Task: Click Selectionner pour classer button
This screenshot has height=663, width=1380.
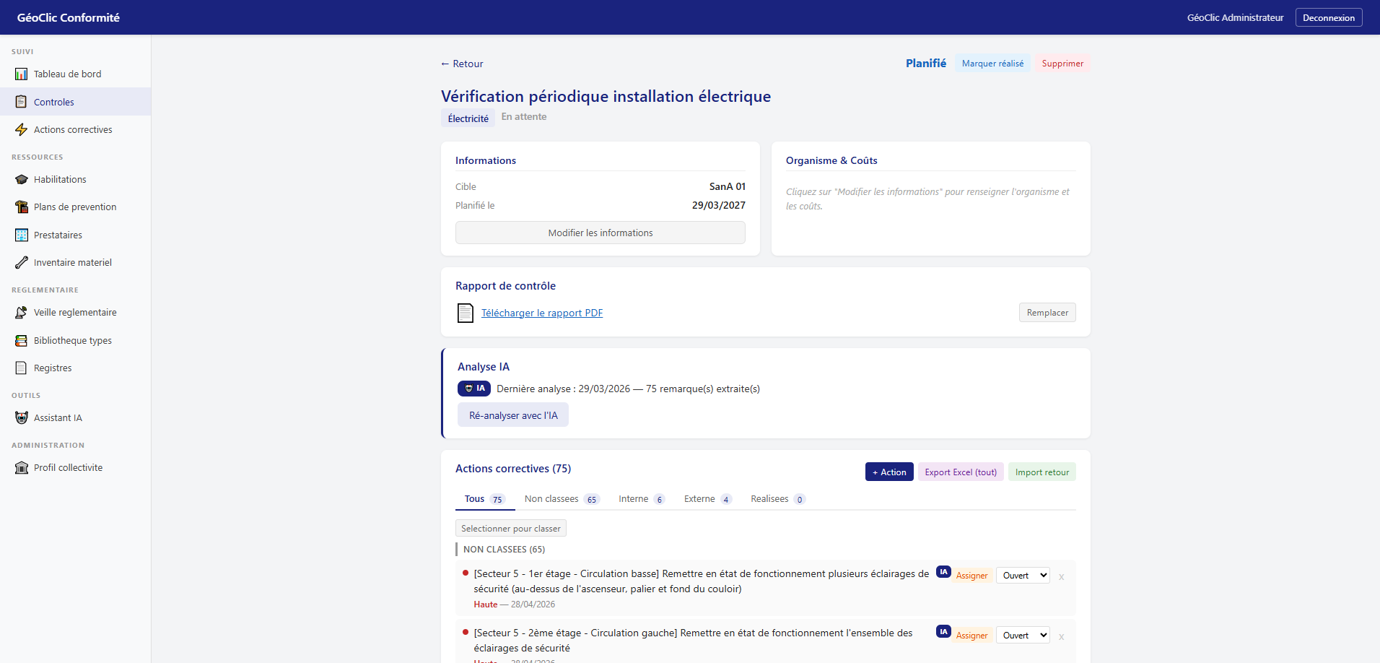Action: click(511, 529)
